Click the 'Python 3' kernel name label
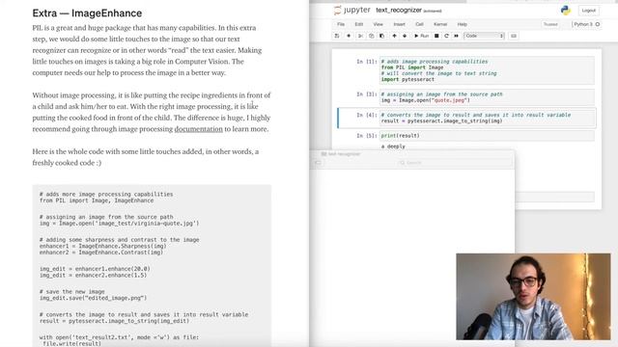The width and height of the screenshot is (618, 347). coord(583,24)
